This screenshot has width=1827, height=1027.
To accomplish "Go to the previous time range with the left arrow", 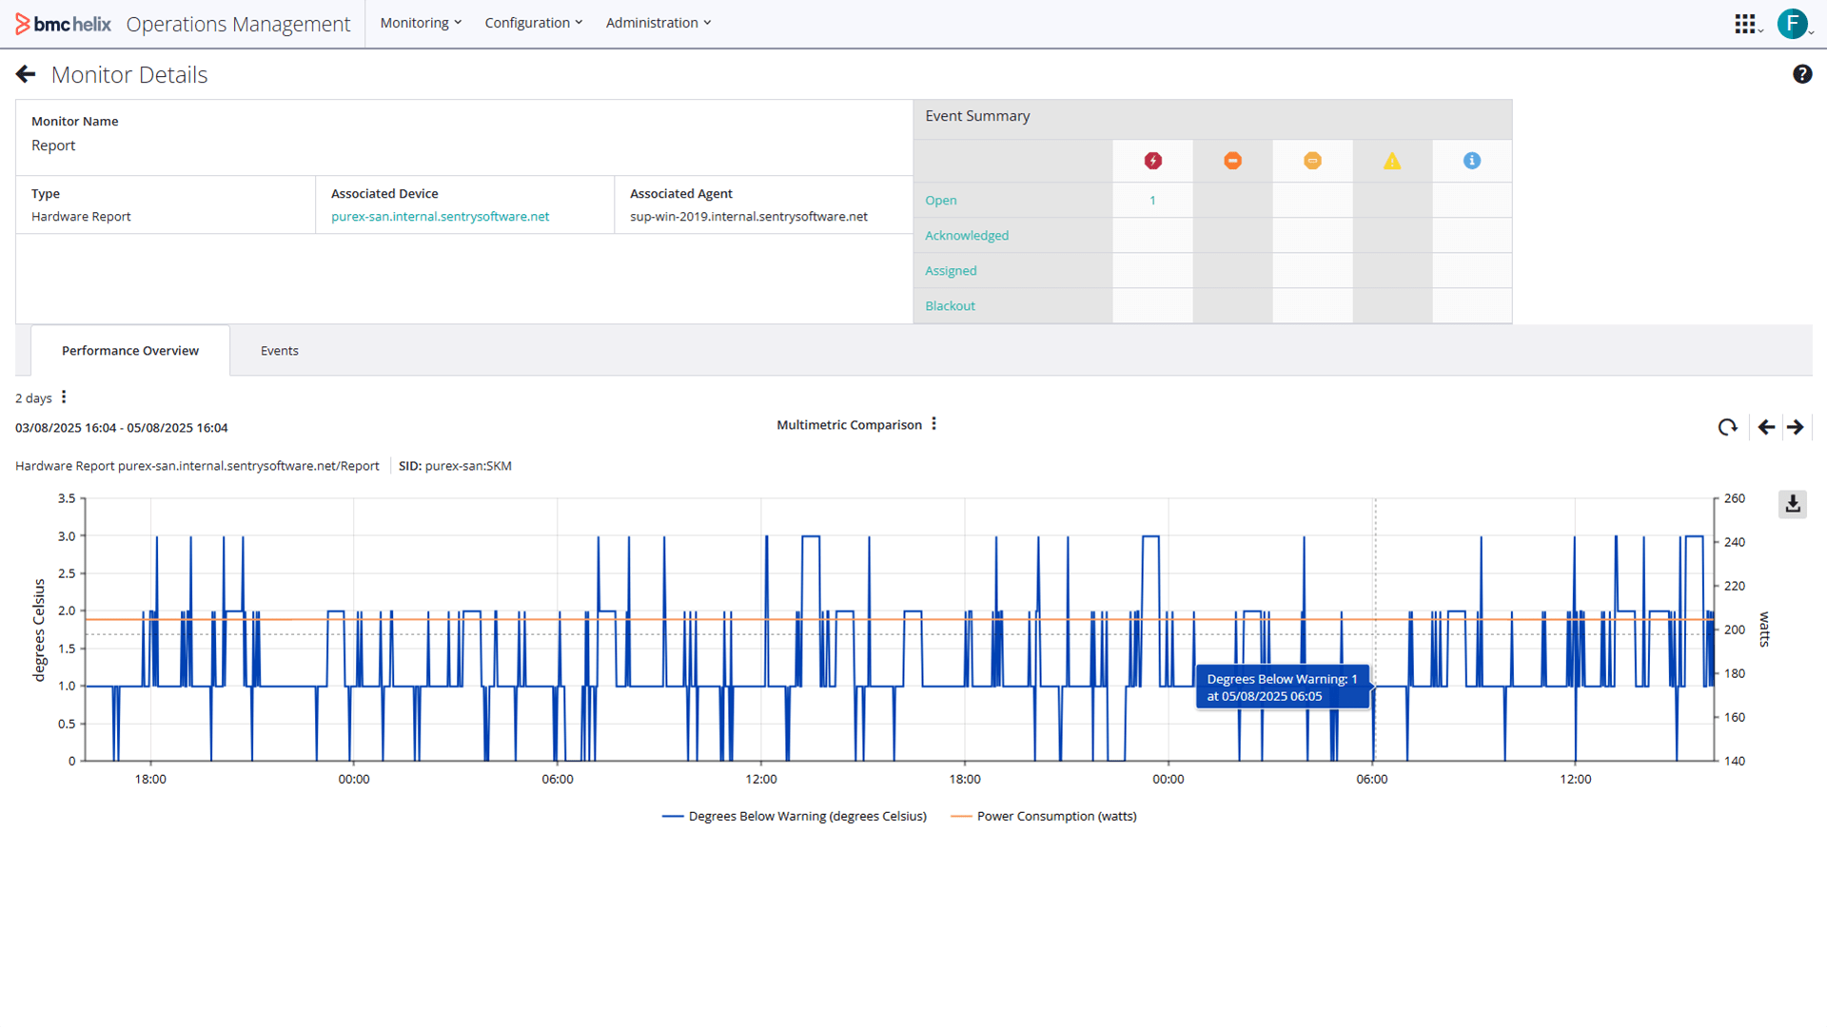I will tap(1766, 427).
